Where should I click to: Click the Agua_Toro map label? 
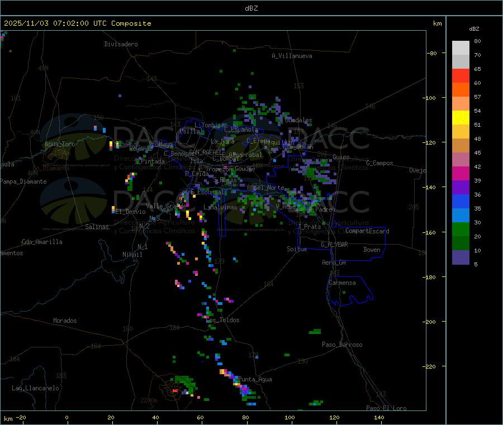(x=60, y=144)
